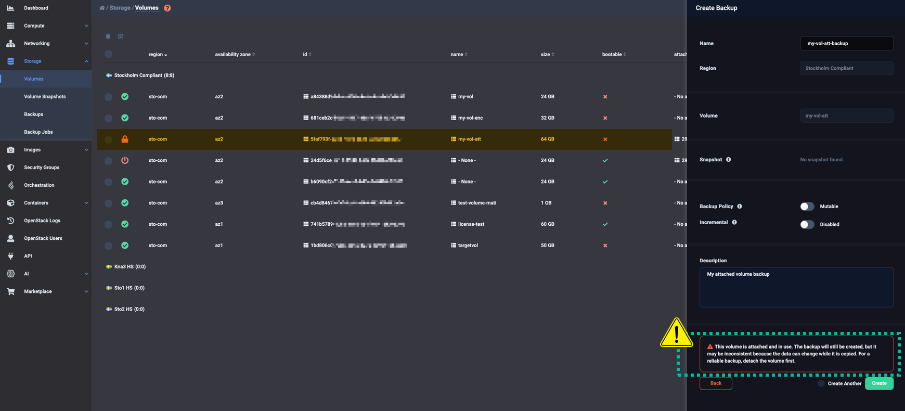Image resolution: width=905 pixels, height=411 pixels.
Task: Click the Orchestration icon in sidebar
Action: (10, 185)
